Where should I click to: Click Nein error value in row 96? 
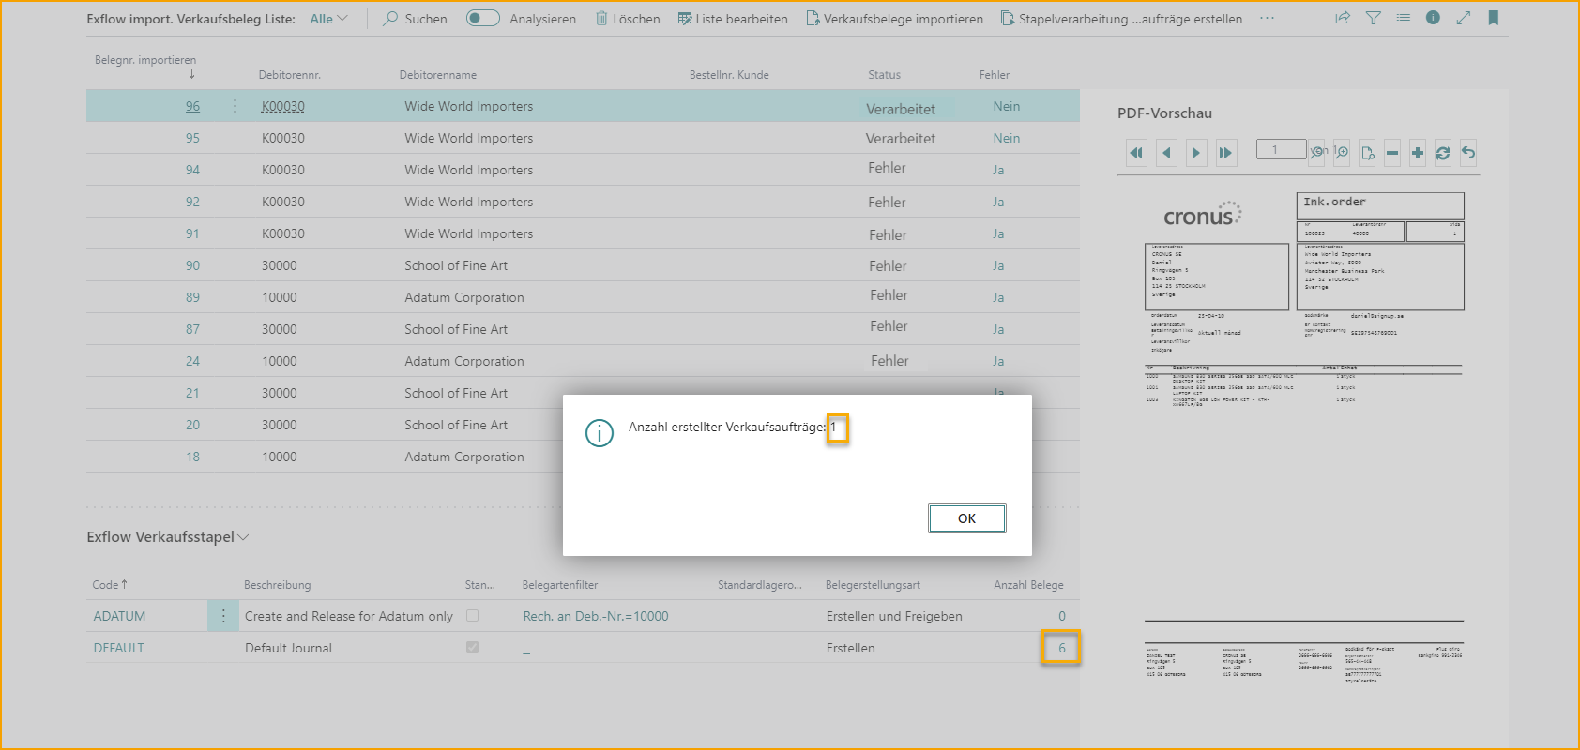pos(1007,107)
